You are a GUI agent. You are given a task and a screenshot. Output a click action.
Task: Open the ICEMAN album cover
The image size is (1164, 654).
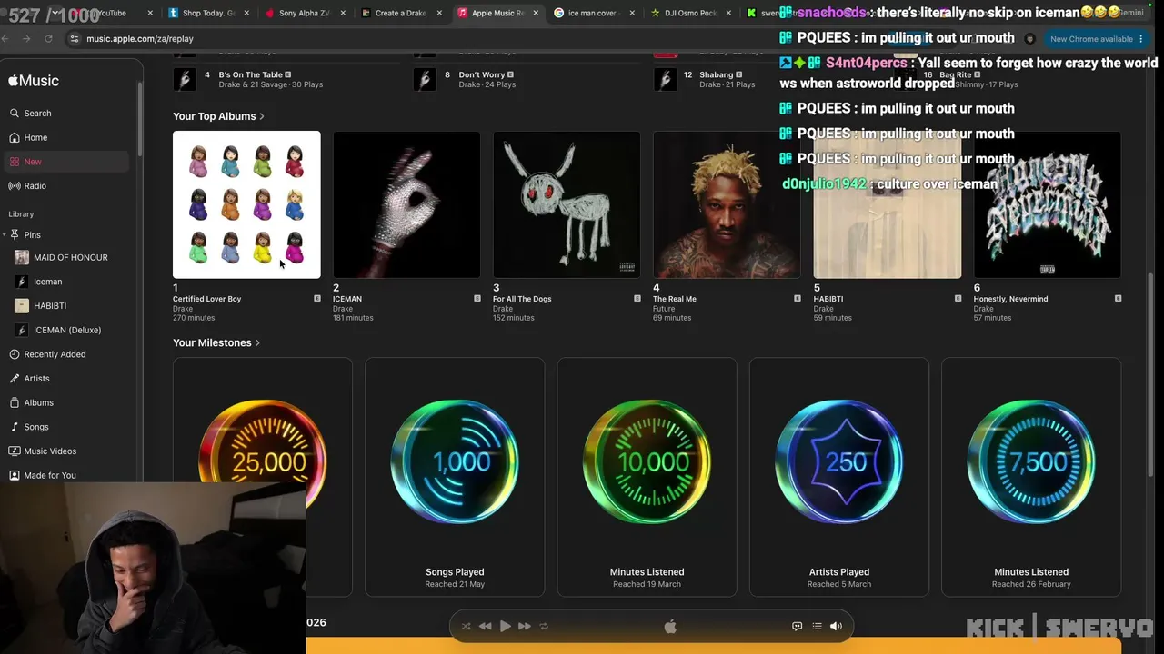(406, 204)
